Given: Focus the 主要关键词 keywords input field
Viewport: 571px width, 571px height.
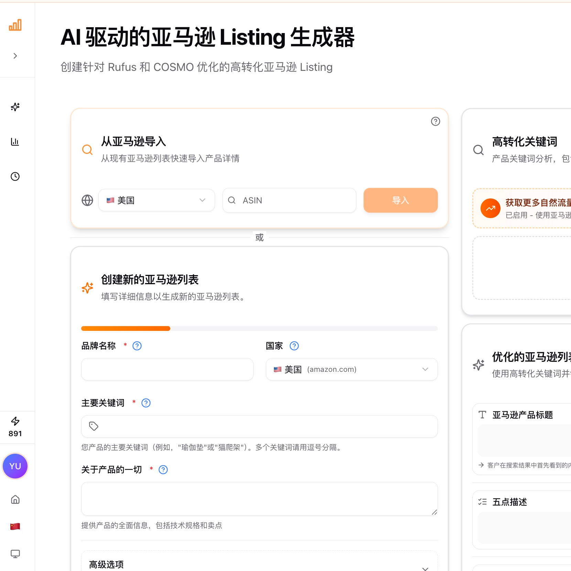Looking at the screenshot, I should coord(260,427).
